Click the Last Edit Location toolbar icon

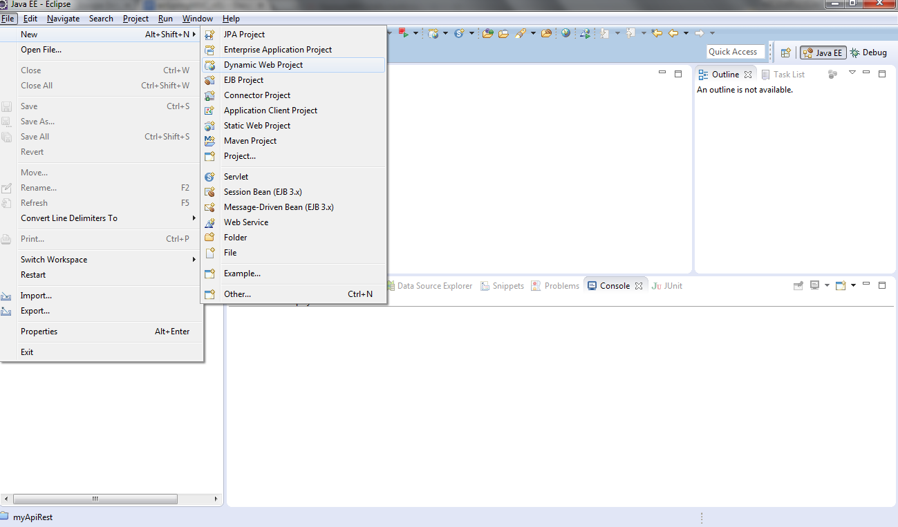(x=657, y=32)
